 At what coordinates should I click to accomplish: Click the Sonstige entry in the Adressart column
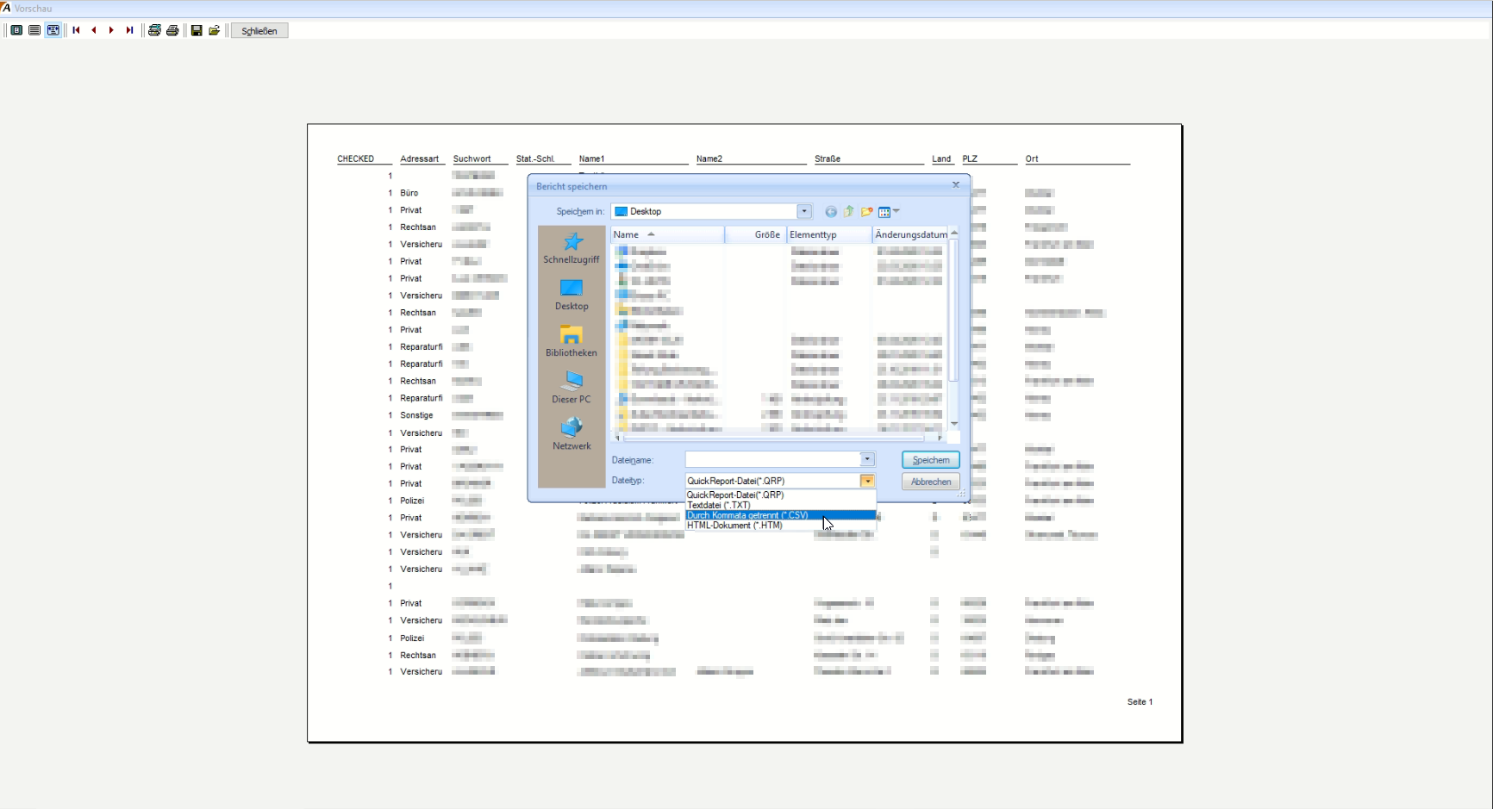pos(416,415)
